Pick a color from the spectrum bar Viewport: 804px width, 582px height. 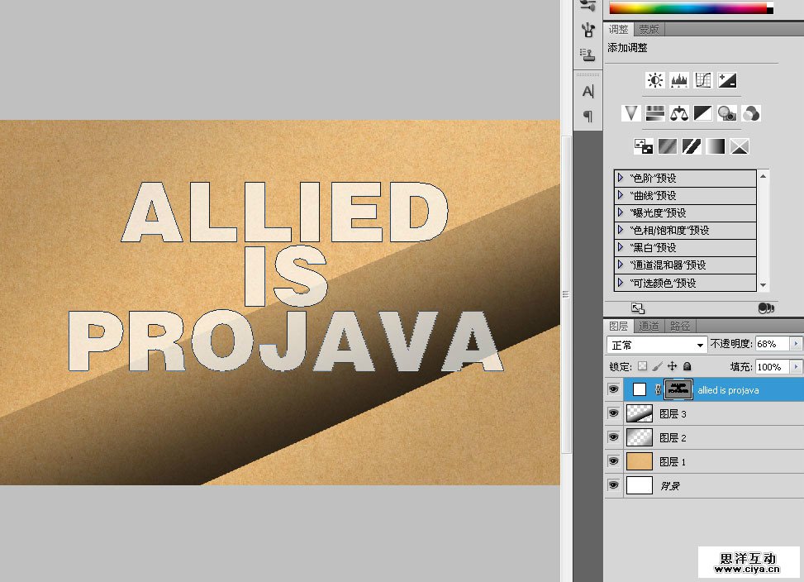pyautogui.click(x=687, y=8)
